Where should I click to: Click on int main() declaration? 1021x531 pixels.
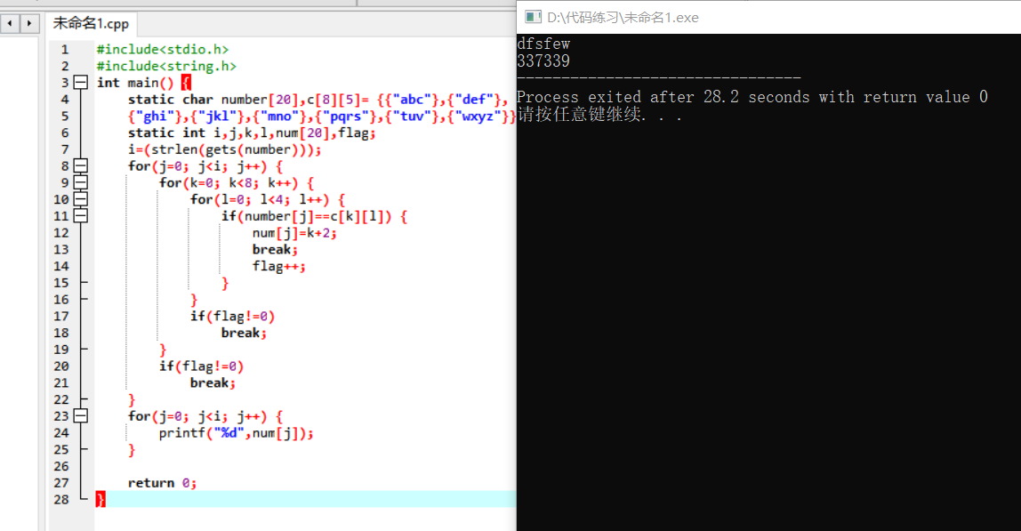click(x=135, y=83)
